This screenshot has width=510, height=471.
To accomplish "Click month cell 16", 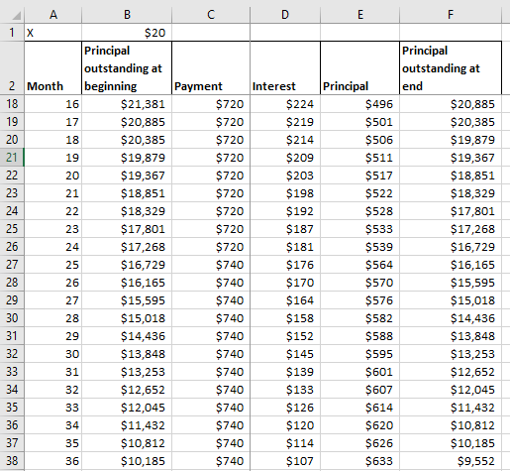I will coord(52,104).
